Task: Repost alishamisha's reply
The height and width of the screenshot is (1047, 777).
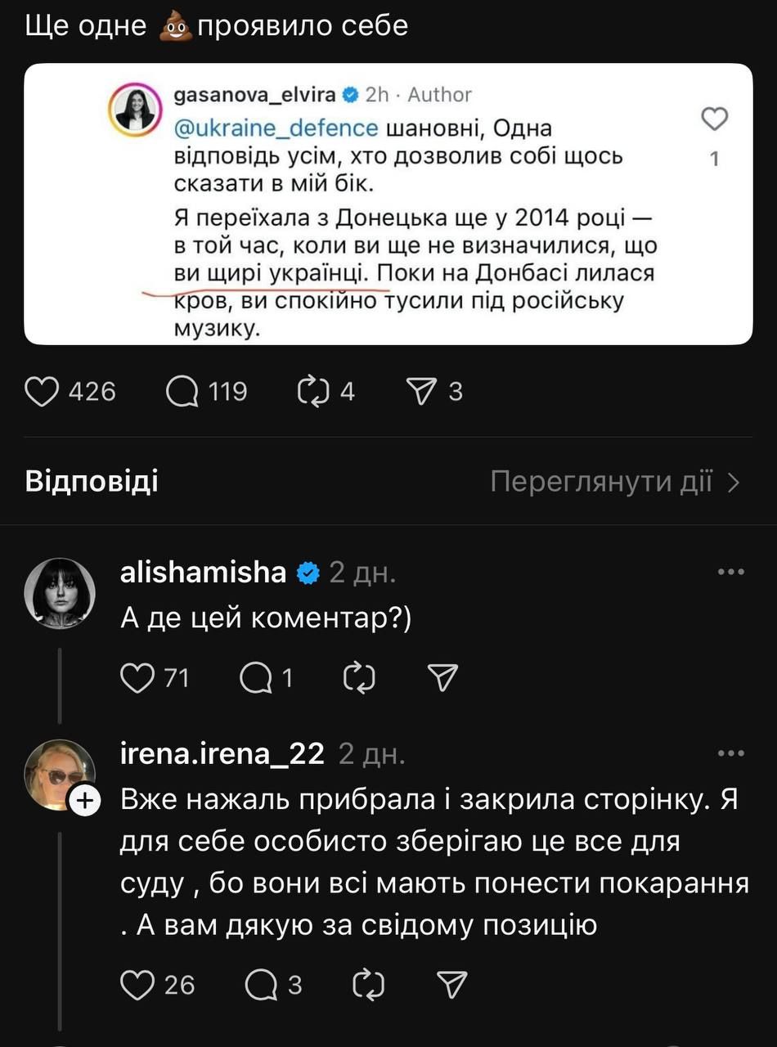Action: click(357, 677)
